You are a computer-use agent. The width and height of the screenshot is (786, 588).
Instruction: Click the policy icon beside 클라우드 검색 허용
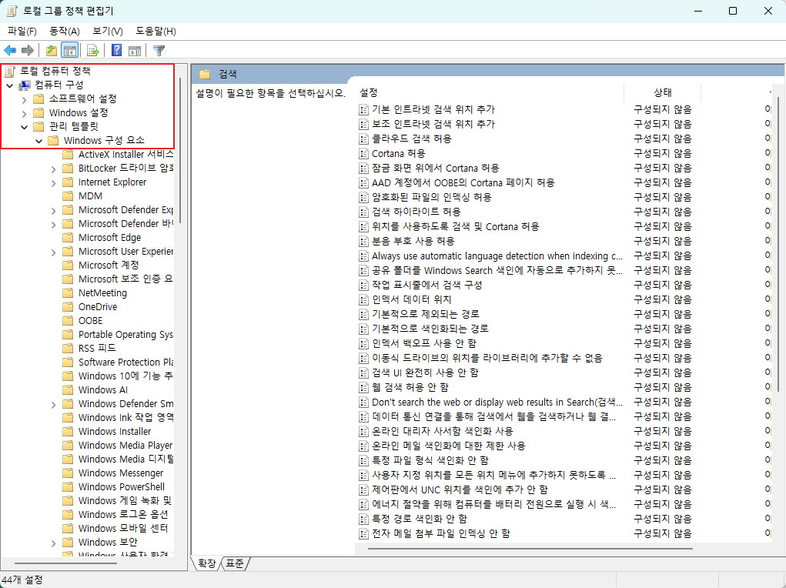(x=364, y=139)
